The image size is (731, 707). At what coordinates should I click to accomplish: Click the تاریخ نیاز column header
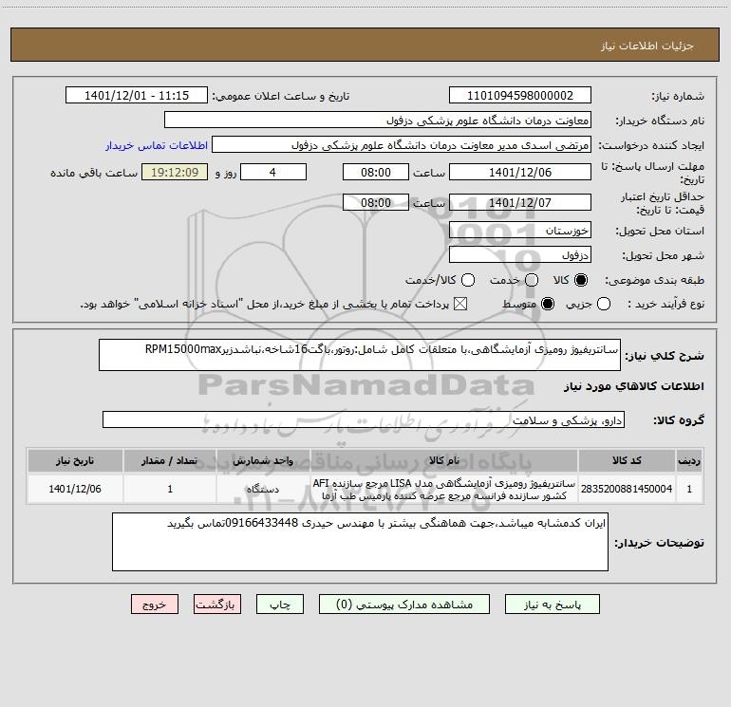pos(75,460)
